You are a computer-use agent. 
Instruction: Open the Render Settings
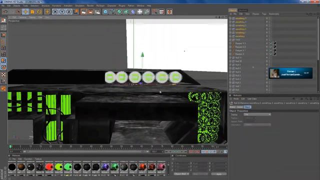click(x=97, y=12)
